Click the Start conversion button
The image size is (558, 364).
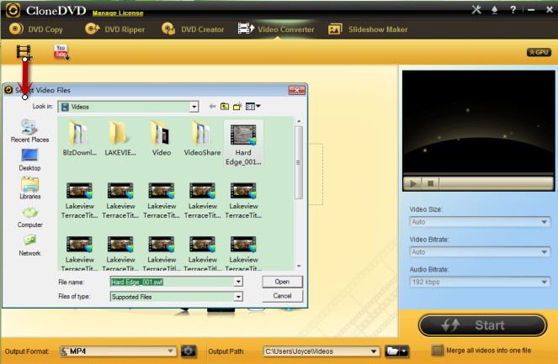[x=482, y=324]
